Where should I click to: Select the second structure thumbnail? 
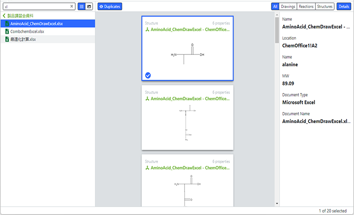coord(187,125)
